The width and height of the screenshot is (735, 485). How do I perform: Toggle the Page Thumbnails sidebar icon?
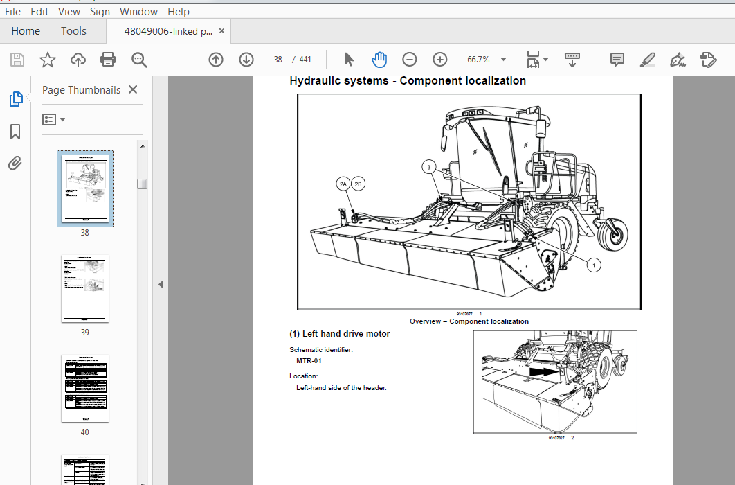pyautogui.click(x=15, y=99)
